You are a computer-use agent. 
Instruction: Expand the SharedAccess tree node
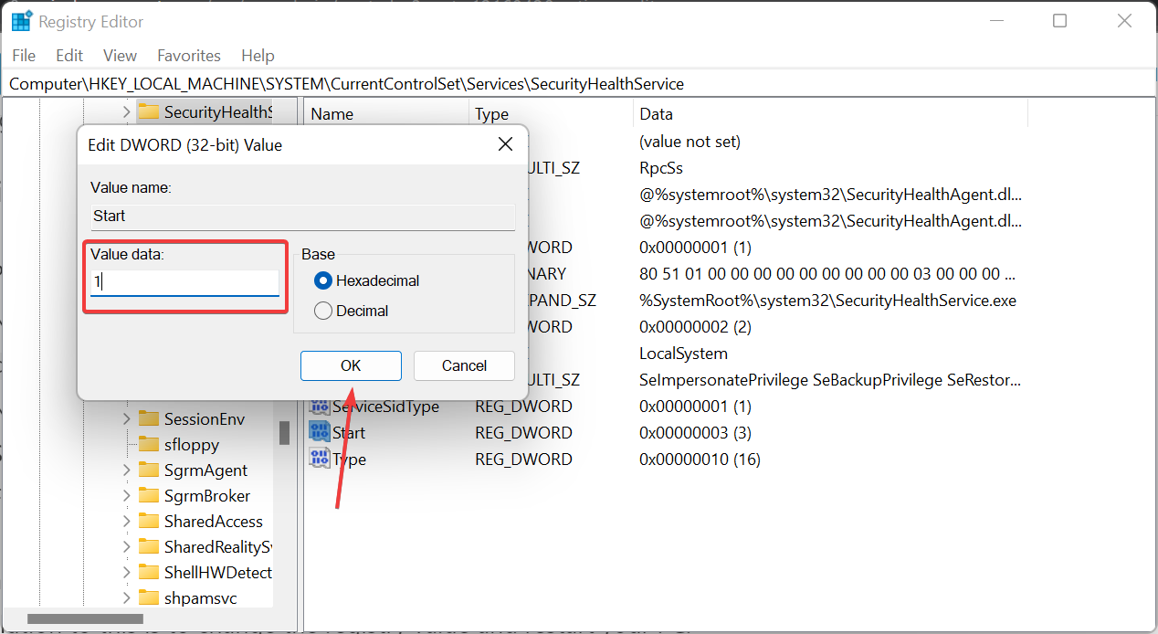coord(126,521)
